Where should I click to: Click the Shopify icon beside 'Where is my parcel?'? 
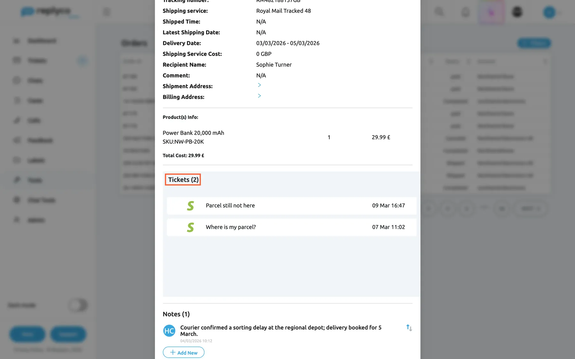(x=190, y=227)
